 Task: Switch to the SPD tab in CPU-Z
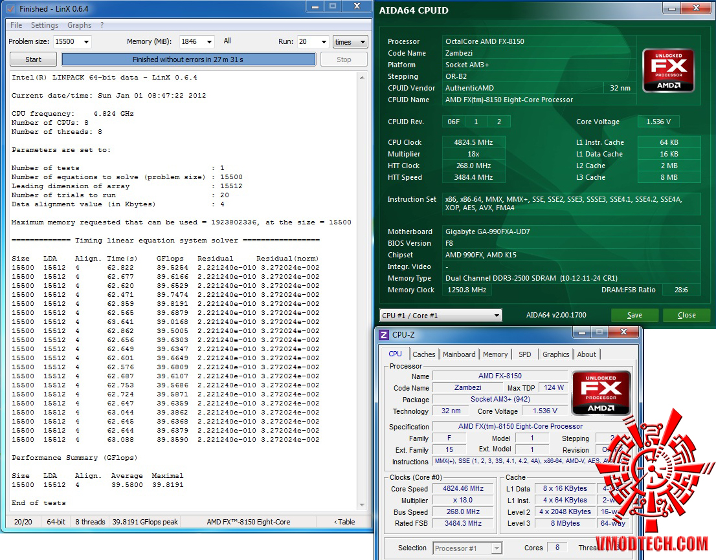524,354
